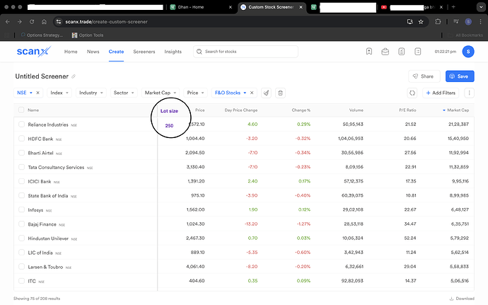Click the site info icon in address bar
The height and width of the screenshot is (305, 488).
pos(59,21)
